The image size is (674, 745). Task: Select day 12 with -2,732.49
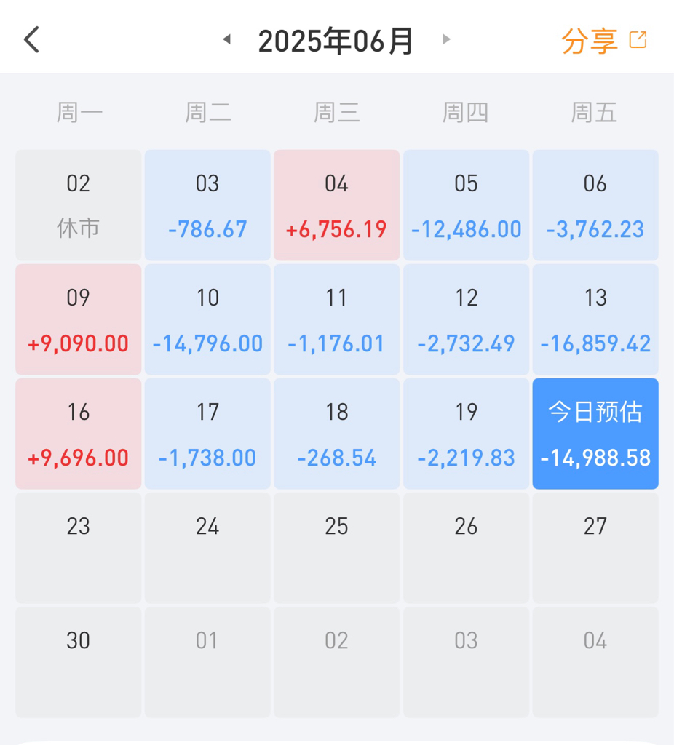(x=467, y=319)
